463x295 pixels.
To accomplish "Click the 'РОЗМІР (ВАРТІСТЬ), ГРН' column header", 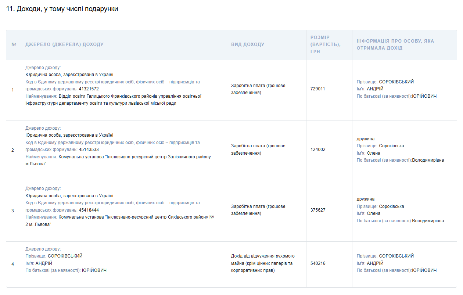I will pos(325,44).
